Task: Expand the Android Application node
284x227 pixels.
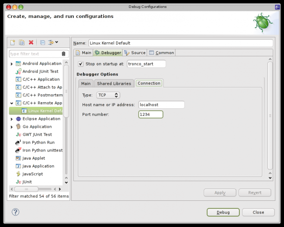Action: point(12,64)
